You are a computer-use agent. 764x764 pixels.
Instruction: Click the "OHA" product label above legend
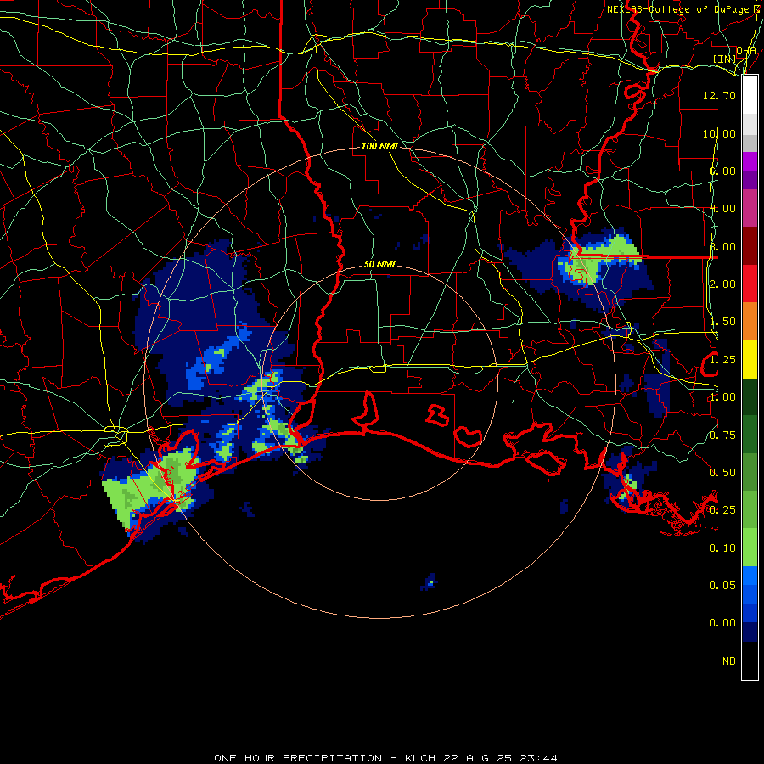pyautogui.click(x=746, y=51)
